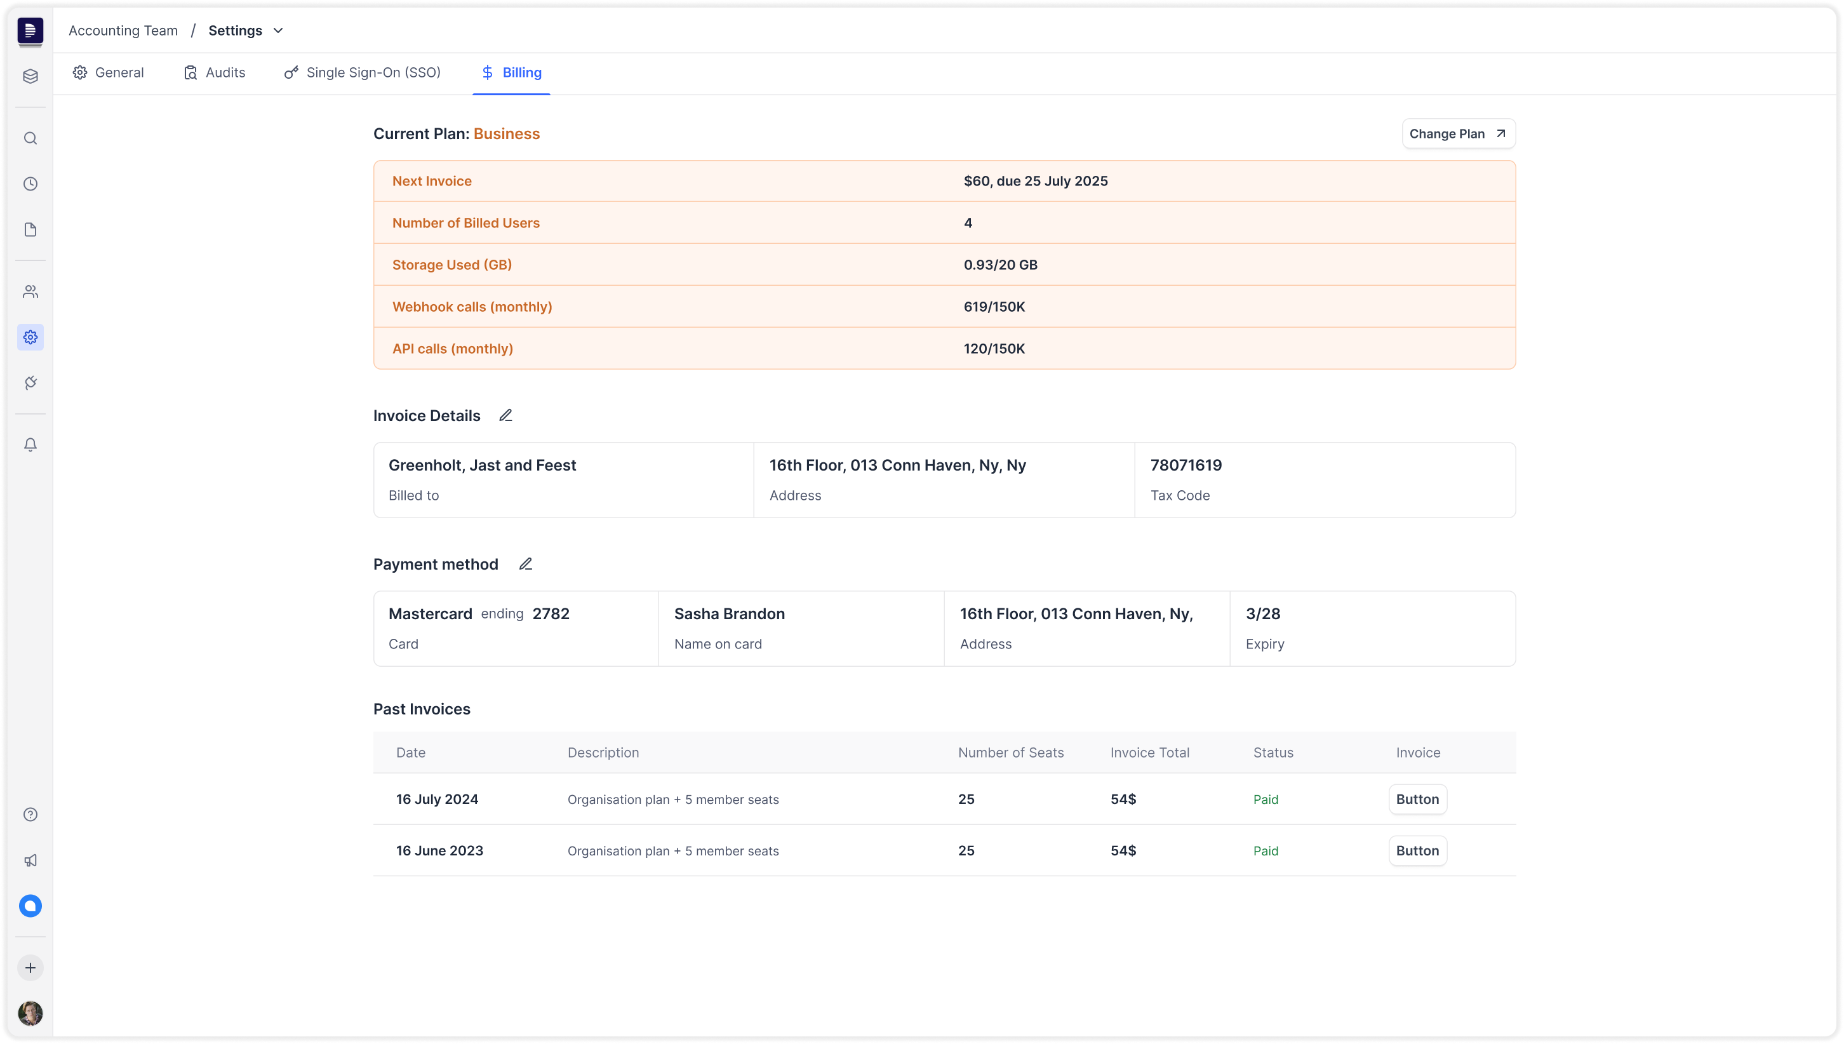This screenshot has width=1844, height=1044.
Task: Open the team members people icon
Action: (x=30, y=292)
